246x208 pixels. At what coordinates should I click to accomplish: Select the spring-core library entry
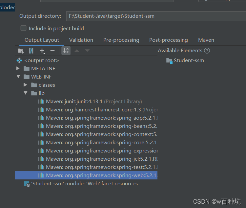click(101, 142)
